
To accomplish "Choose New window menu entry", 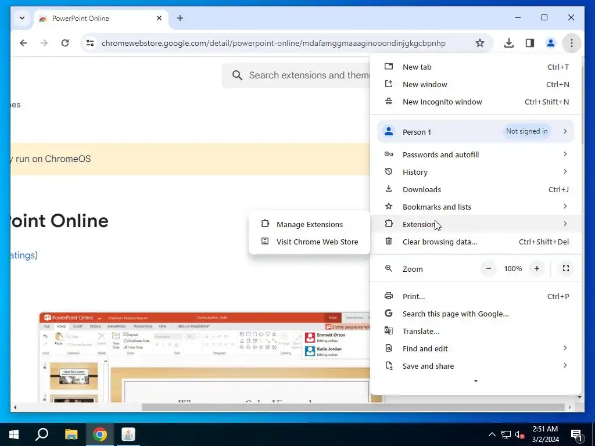I will coord(476,84).
